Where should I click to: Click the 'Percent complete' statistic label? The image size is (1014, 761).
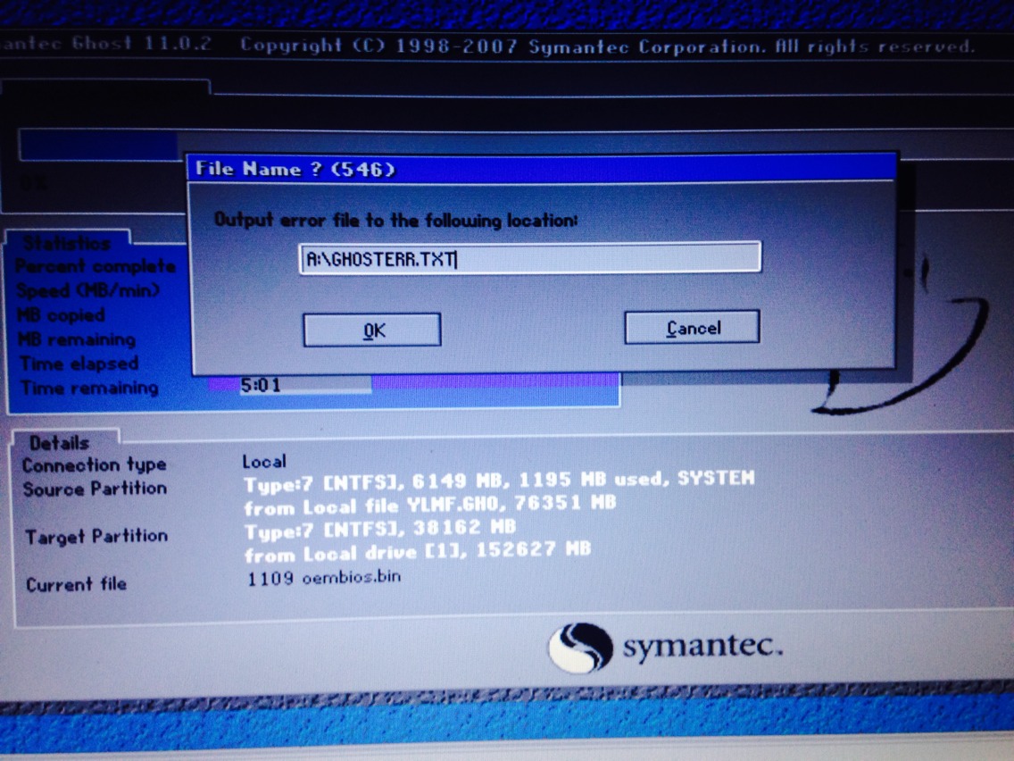click(95, 266)
